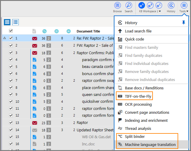
Task: Collapse the Tools dropdown arrow
Action: pos(187,11)
